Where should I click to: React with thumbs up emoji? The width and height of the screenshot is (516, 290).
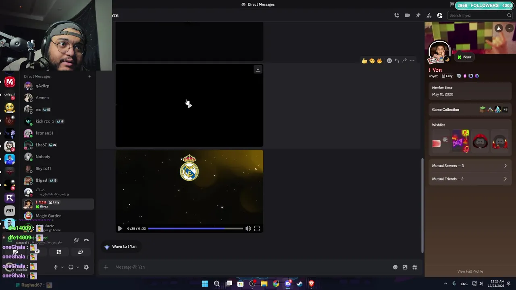point(364,61)
